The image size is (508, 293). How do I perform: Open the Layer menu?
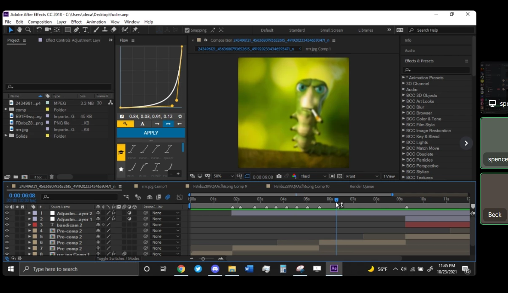(62, 22)
